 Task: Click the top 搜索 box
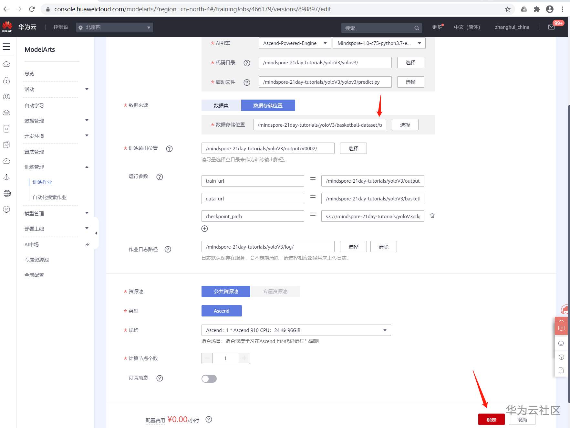(381, 28)
